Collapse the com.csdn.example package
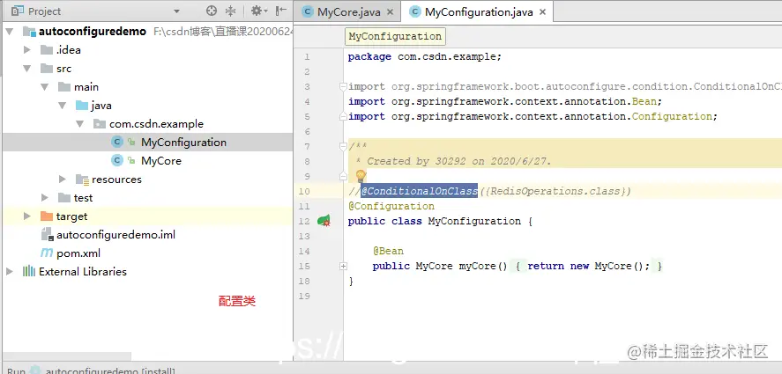This screenshot has height=374, width=782. pyautogui.click(x=80, y=123)
